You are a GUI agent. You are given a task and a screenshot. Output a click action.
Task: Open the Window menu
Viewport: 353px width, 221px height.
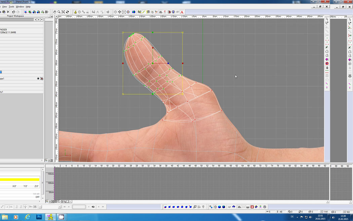point(20,6)
